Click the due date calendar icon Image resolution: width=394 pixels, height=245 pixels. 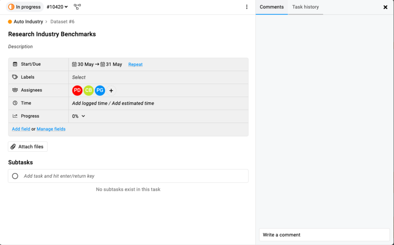pyautogui.click(x=103, y=65)
